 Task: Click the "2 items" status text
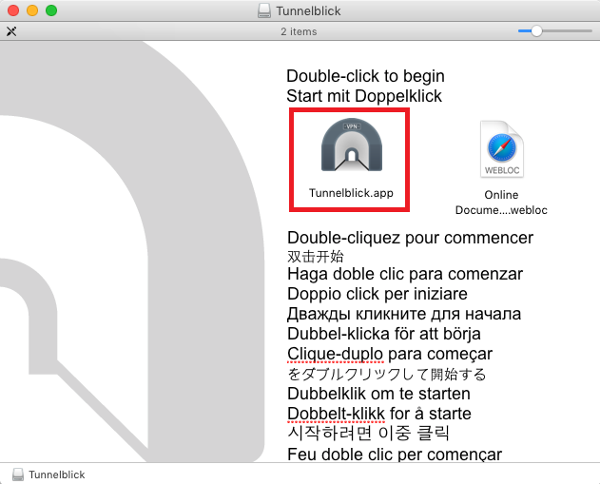[299, 31]
